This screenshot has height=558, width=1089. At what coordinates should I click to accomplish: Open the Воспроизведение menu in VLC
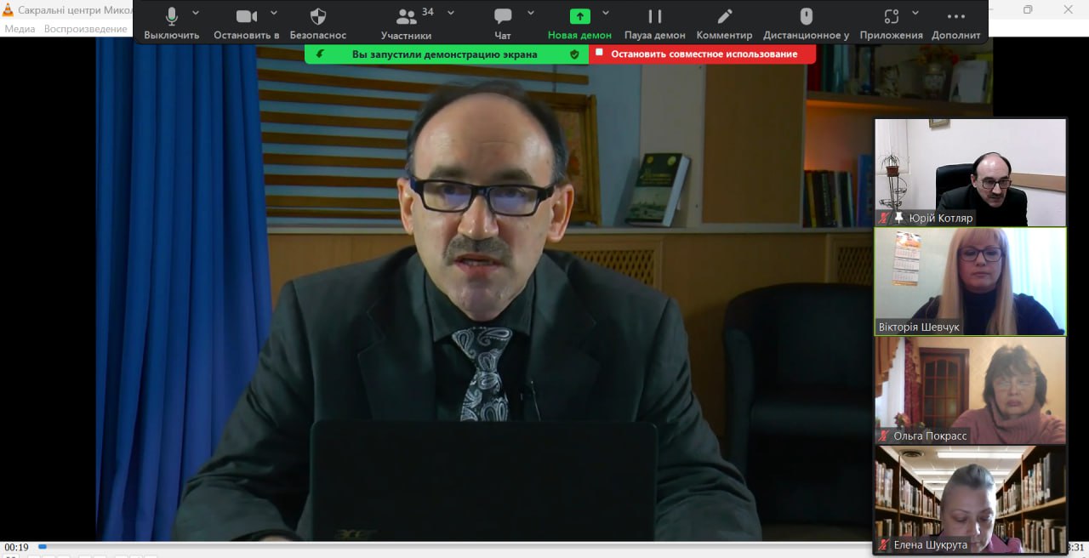click(x=85, y=29)
